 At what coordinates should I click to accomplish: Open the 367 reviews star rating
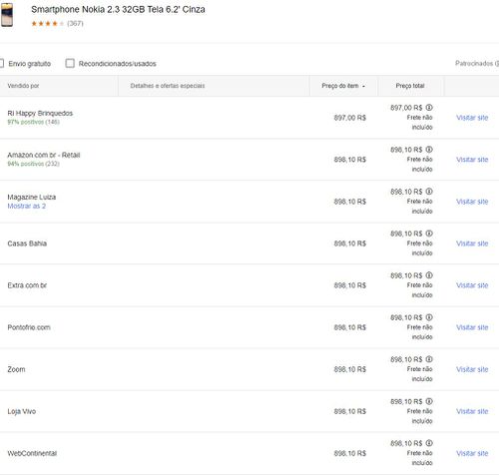click(57, 23)
